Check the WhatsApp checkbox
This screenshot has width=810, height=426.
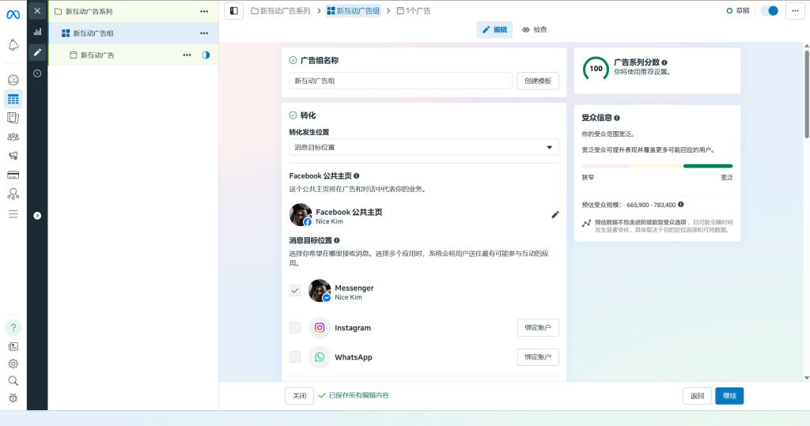pyautogui.click(x=295, y=357)
